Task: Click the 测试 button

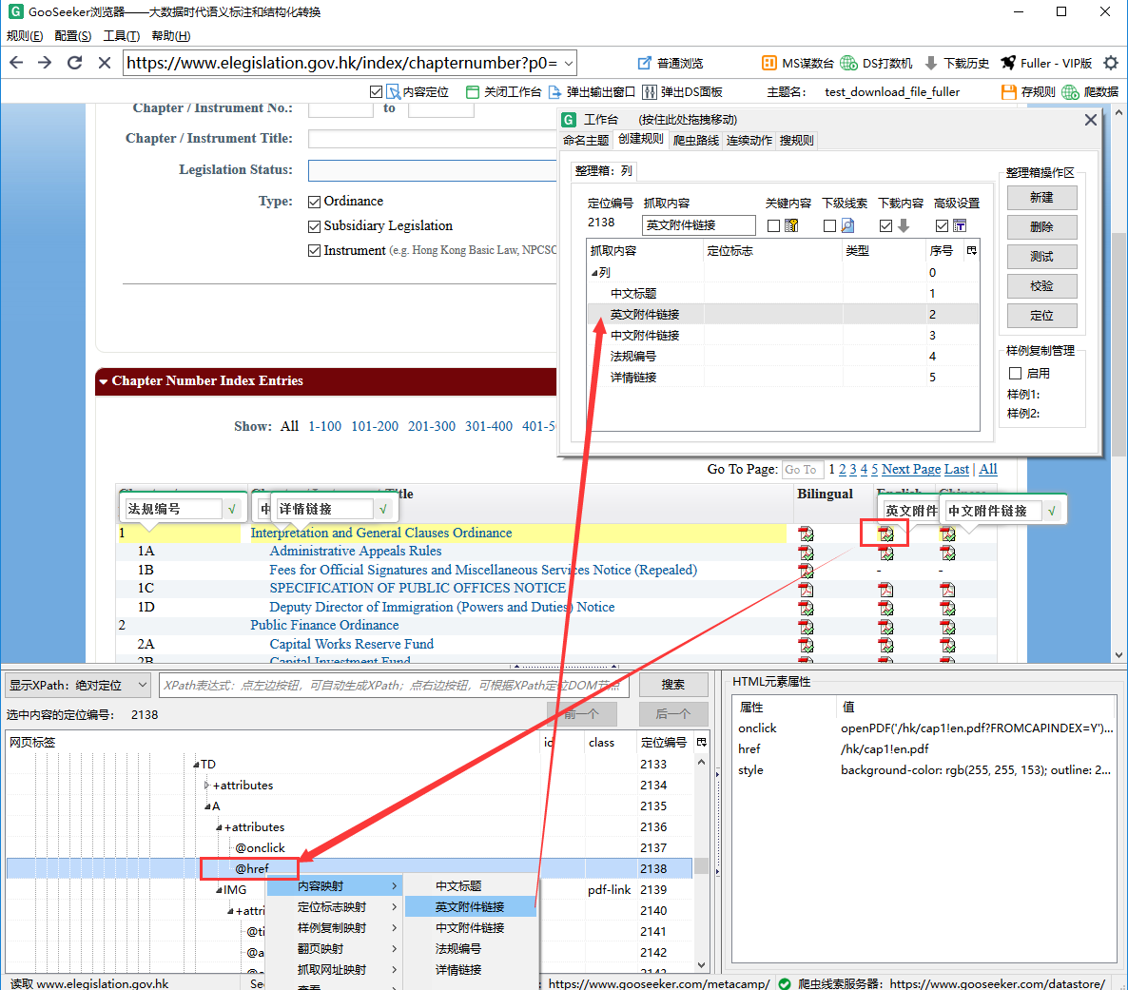Action: point(1041,257)
